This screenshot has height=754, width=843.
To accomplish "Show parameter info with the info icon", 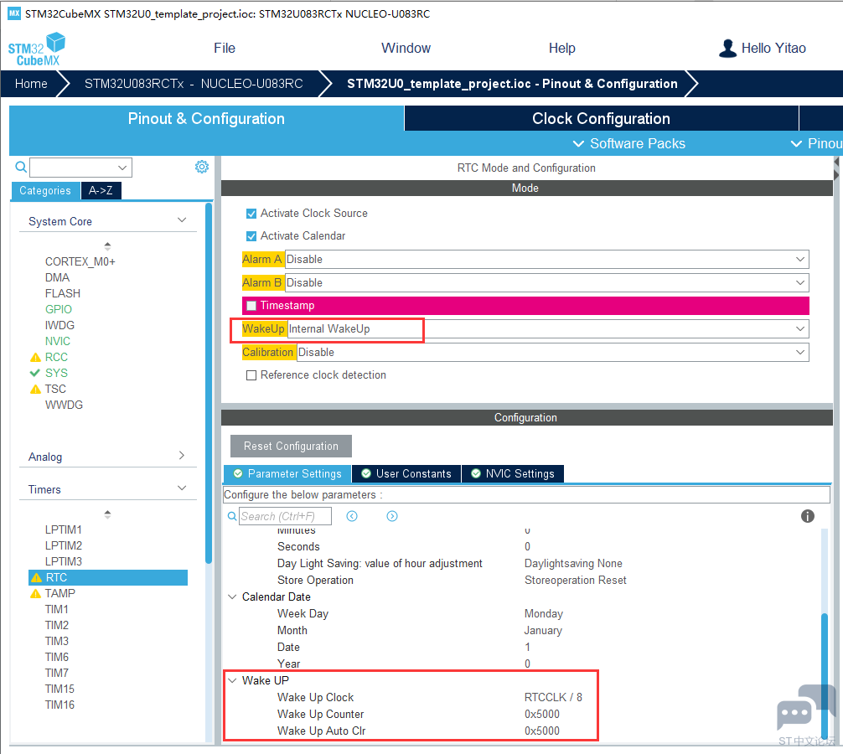I will tap(807, 516).
